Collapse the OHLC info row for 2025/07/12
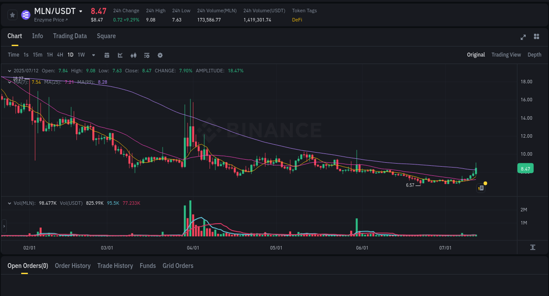This screenshot has height=296, width=549. tap(9, 70)
